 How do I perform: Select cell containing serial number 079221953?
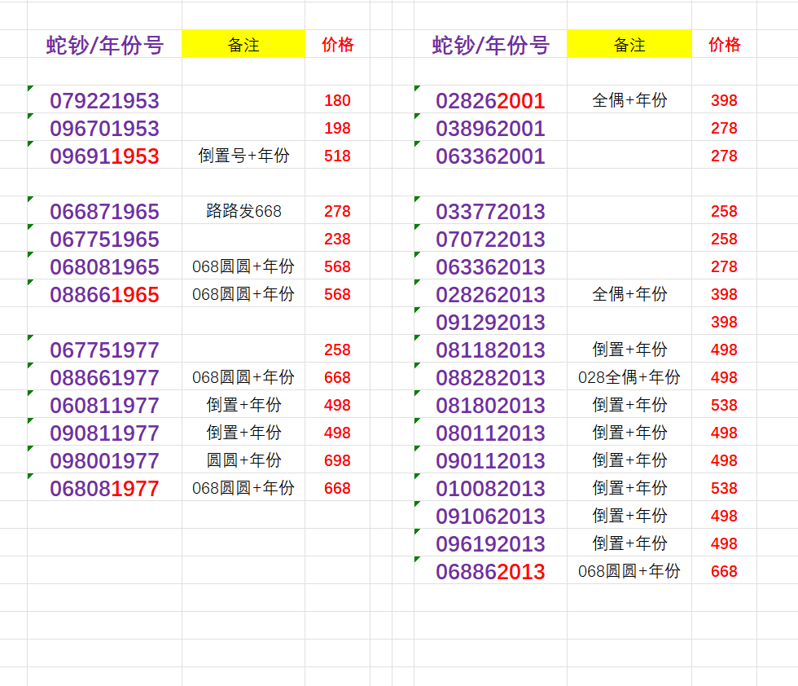(104, 101)
